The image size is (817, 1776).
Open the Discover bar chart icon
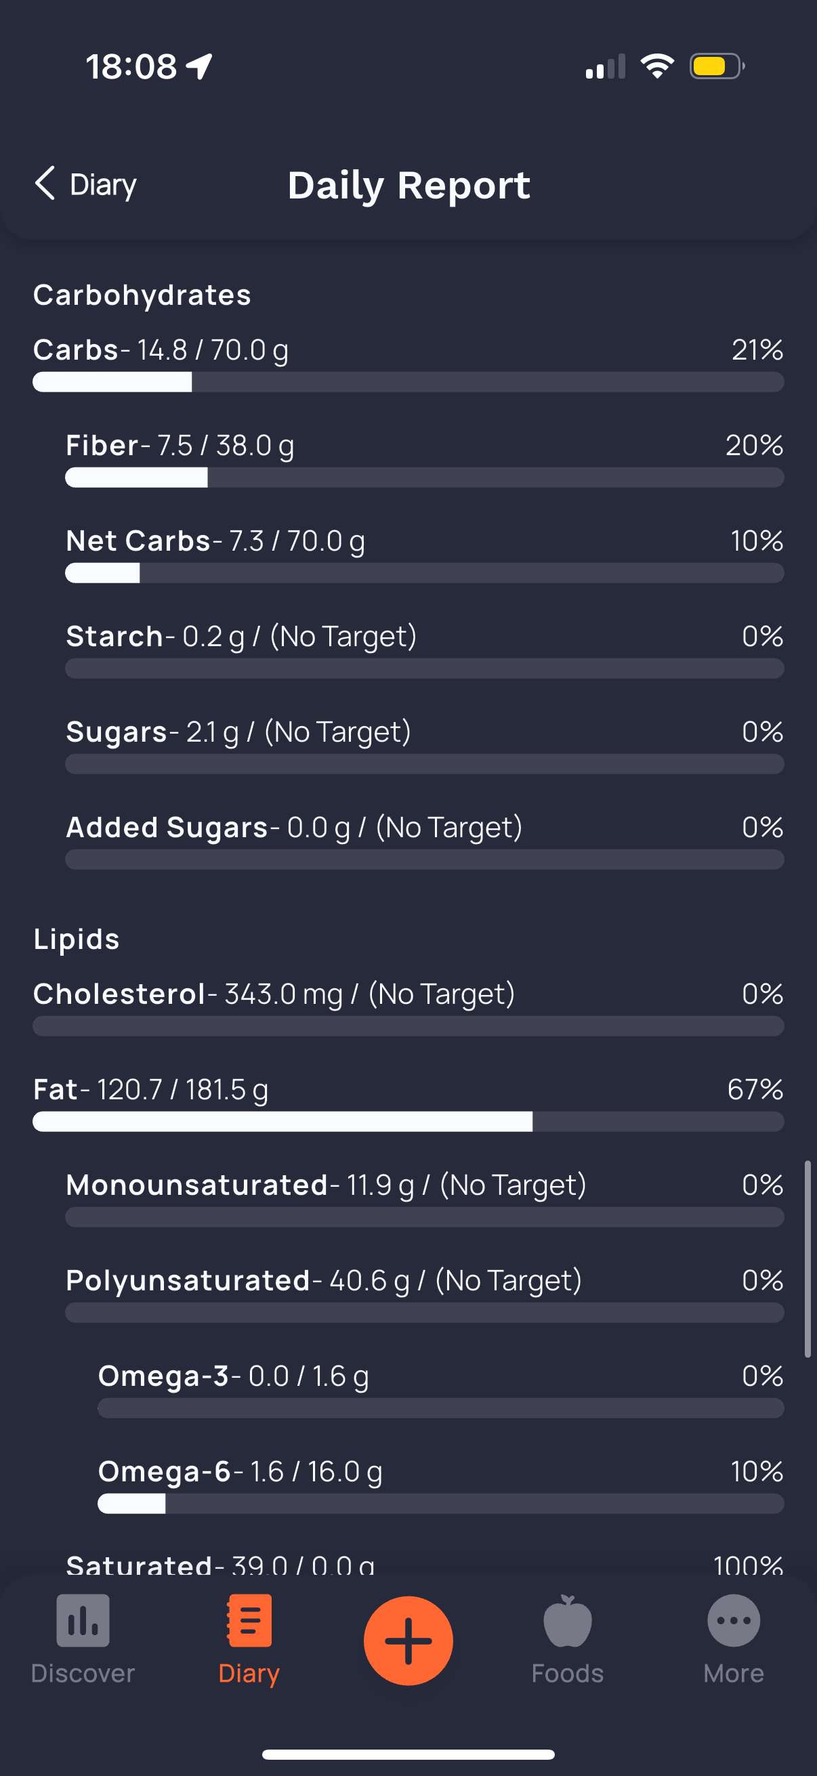[x=83, y=1620]
